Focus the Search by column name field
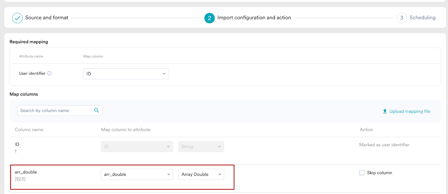The height and width of the screenshot is (194, 448). 60,110
